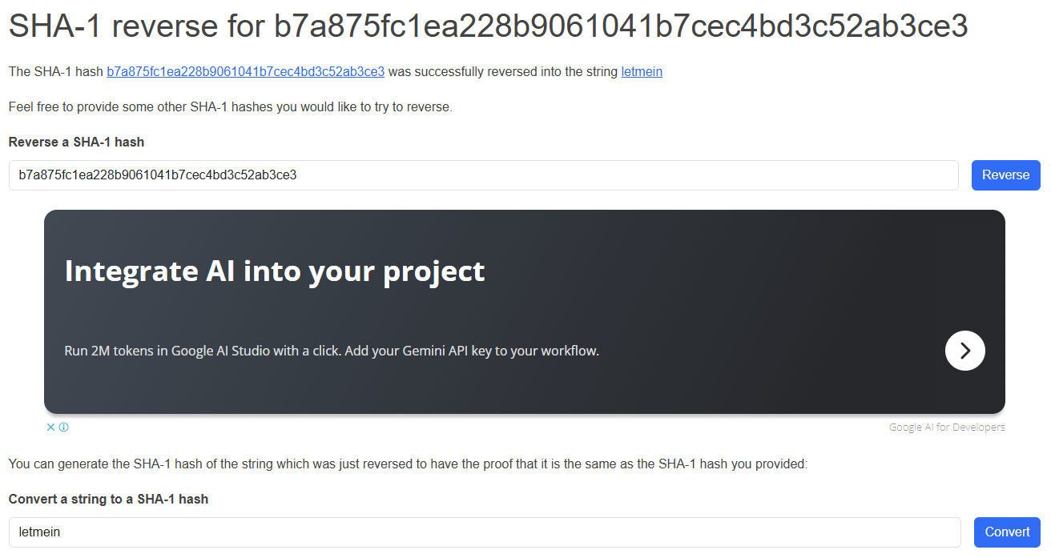
Task: Click the Convert a string to a SHA-1 hash label
Action: pyautogui.click(x=108, y=499)
